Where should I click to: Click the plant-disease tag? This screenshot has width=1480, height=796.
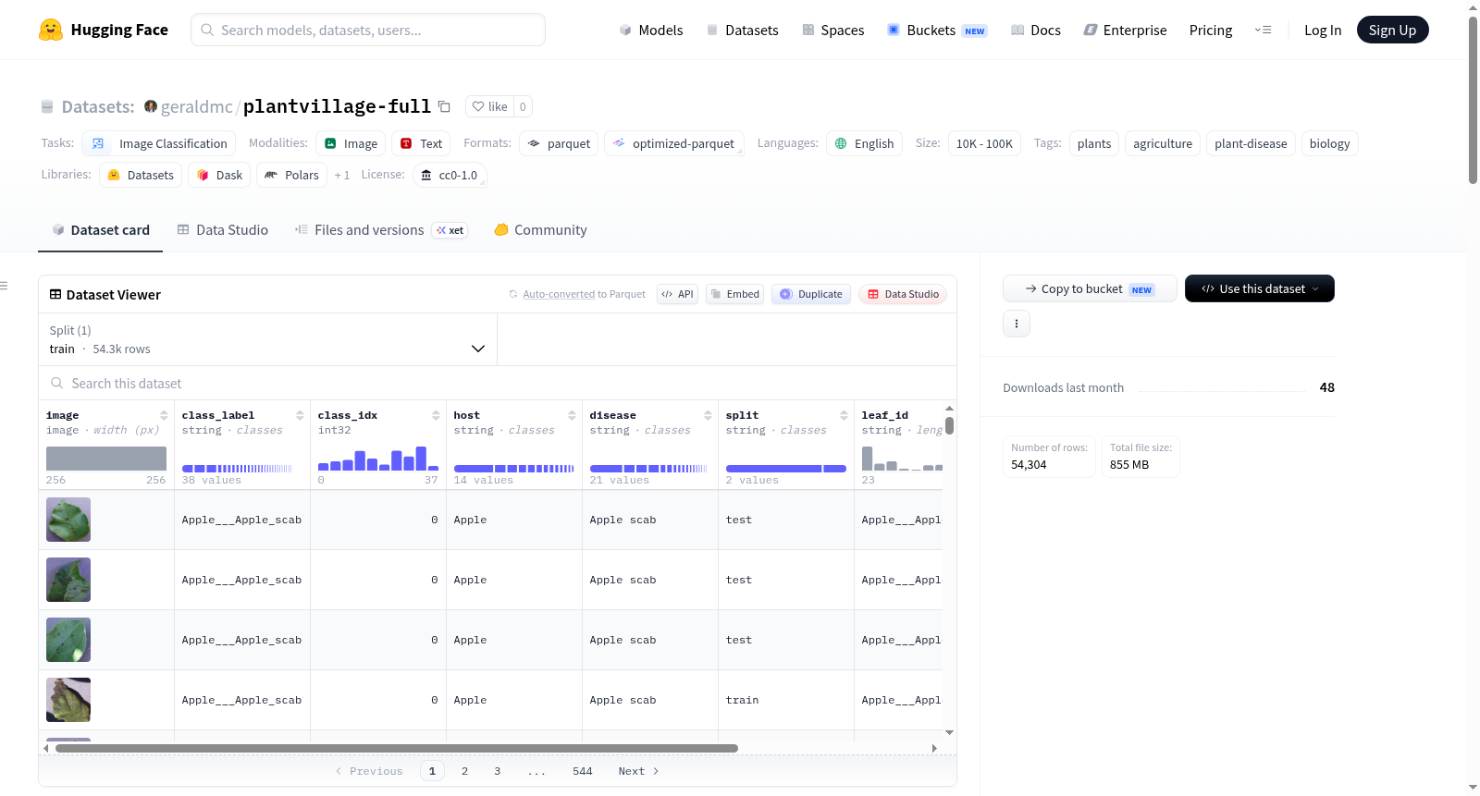(1251, 143)
